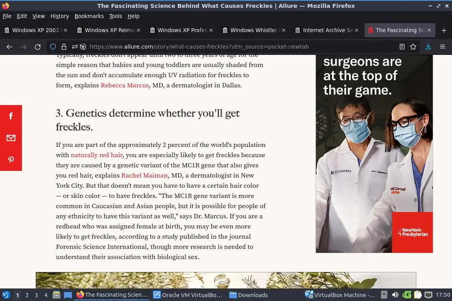
Task: Open tracking protection shield icon
Action: pos(53,47)
